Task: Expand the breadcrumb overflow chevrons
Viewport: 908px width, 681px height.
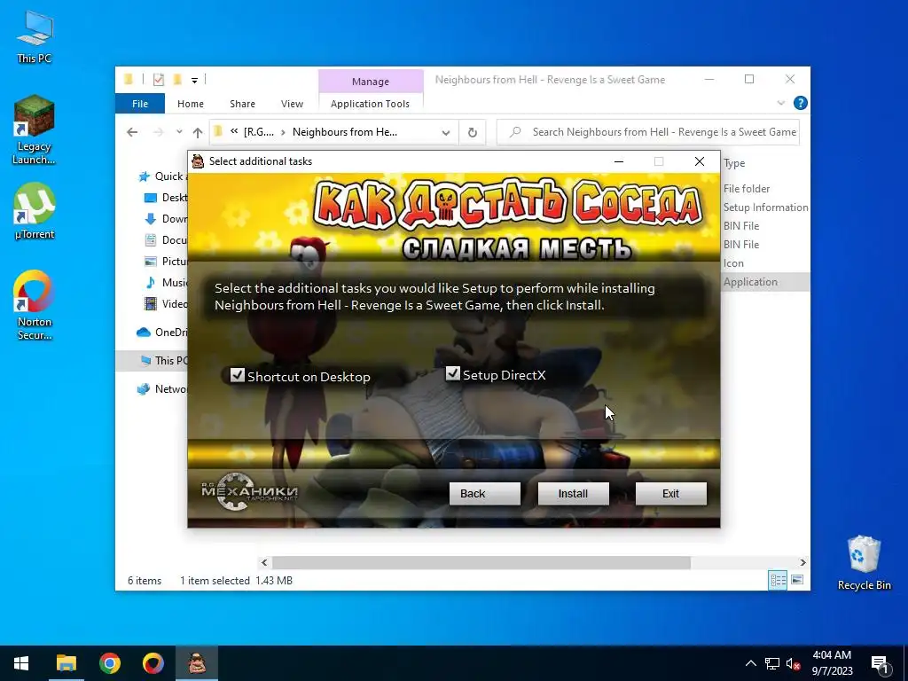Action: pos(234,131)
